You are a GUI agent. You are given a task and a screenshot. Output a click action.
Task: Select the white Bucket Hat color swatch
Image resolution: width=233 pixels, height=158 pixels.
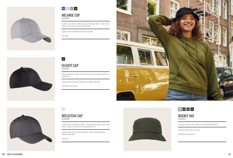coord(180,109)
